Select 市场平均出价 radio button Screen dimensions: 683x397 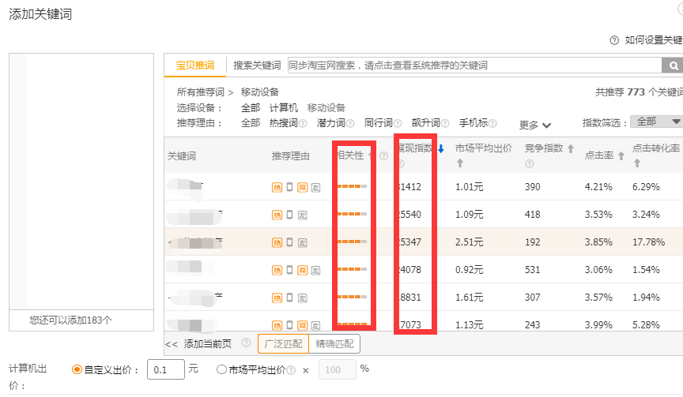(221, 369)
